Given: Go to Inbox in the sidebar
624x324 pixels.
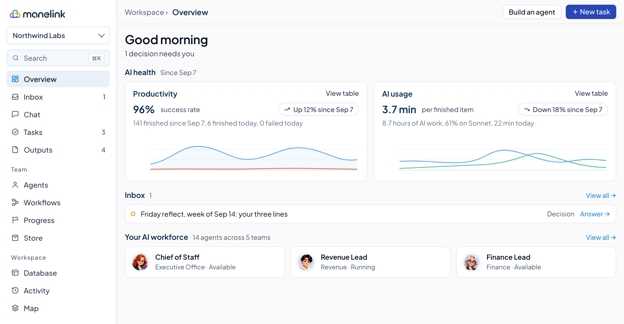Looking at the screenshot, I should click(58, 97).
